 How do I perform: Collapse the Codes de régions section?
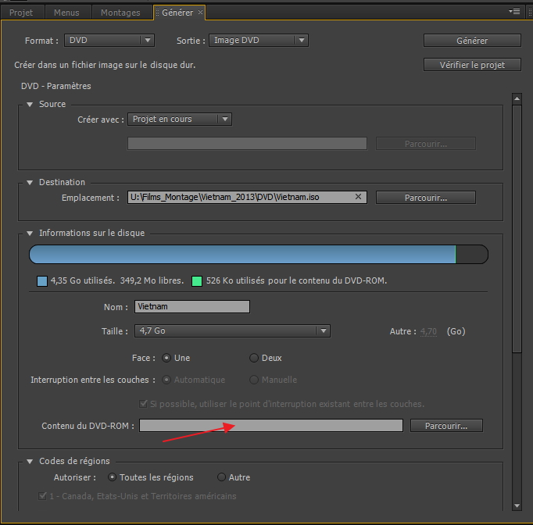coord(30,462)
